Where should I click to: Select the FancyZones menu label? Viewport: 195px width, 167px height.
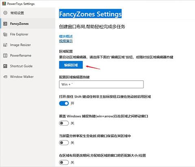click(x=19, y=24)
